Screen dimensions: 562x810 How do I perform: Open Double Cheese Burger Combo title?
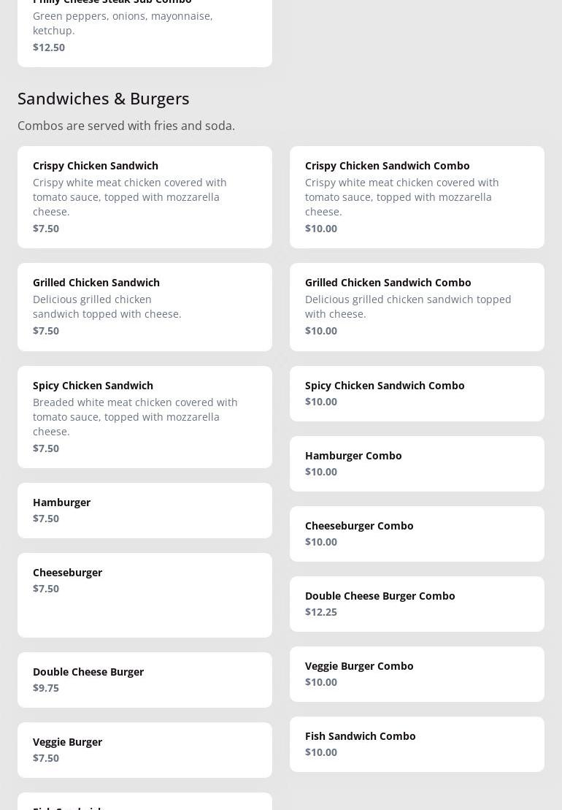pos(380,596)
